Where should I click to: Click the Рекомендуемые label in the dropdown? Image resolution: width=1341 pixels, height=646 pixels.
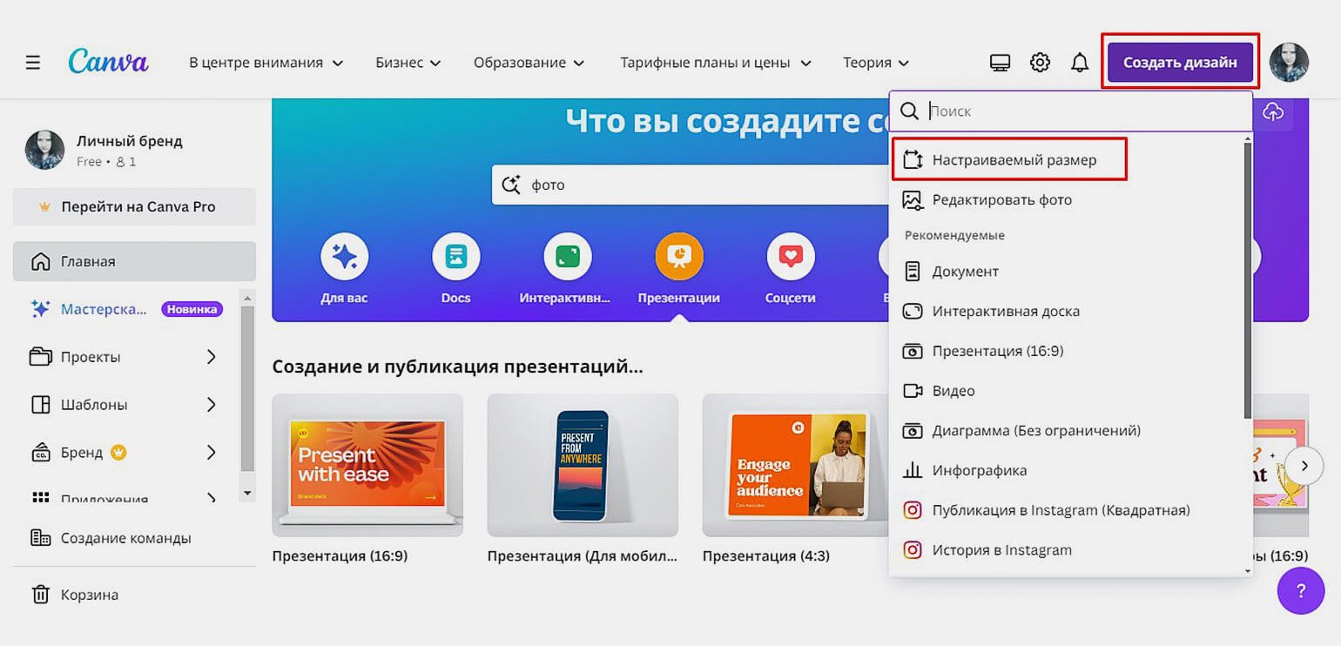click(954, 235)
